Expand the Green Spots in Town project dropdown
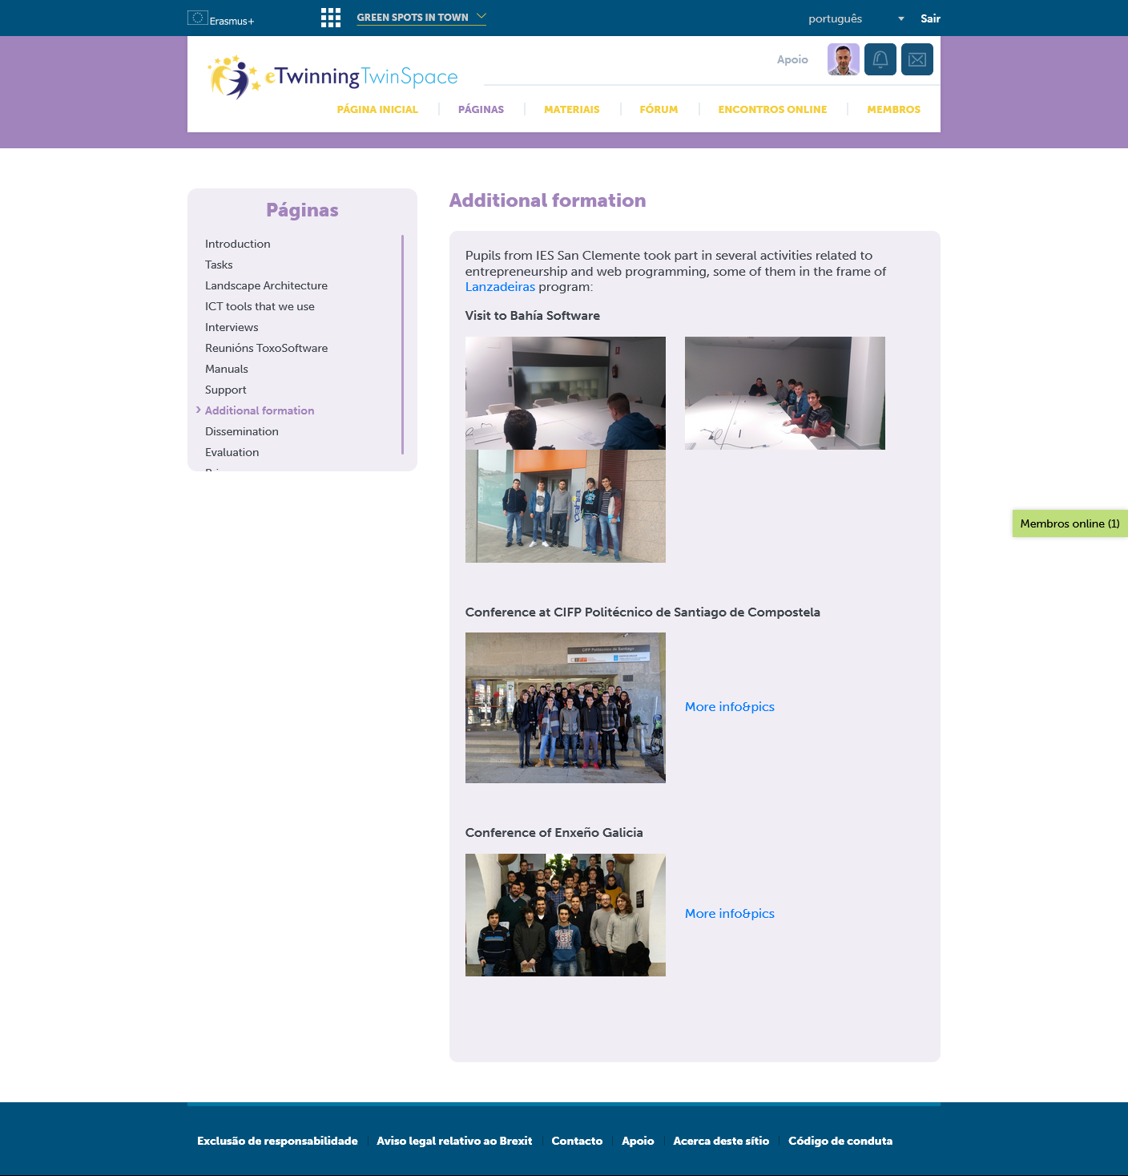The width and height of the screenshot is (1128, 1176). [421, 17]
